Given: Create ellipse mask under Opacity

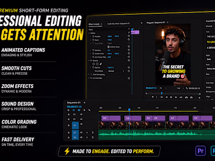Looking at the screenshot, I should pyautogui.click(x=94, y=64).
